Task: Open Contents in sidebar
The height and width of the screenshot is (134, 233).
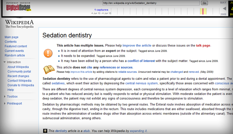Action: (x=11, y=42)
